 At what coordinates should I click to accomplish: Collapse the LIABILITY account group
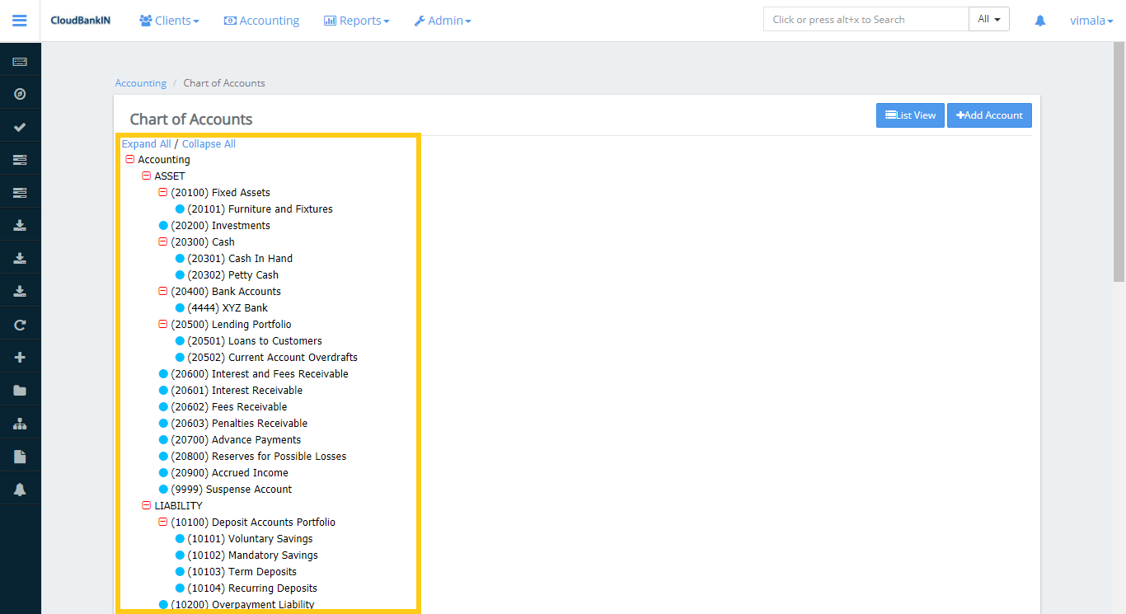coord(146,505)
